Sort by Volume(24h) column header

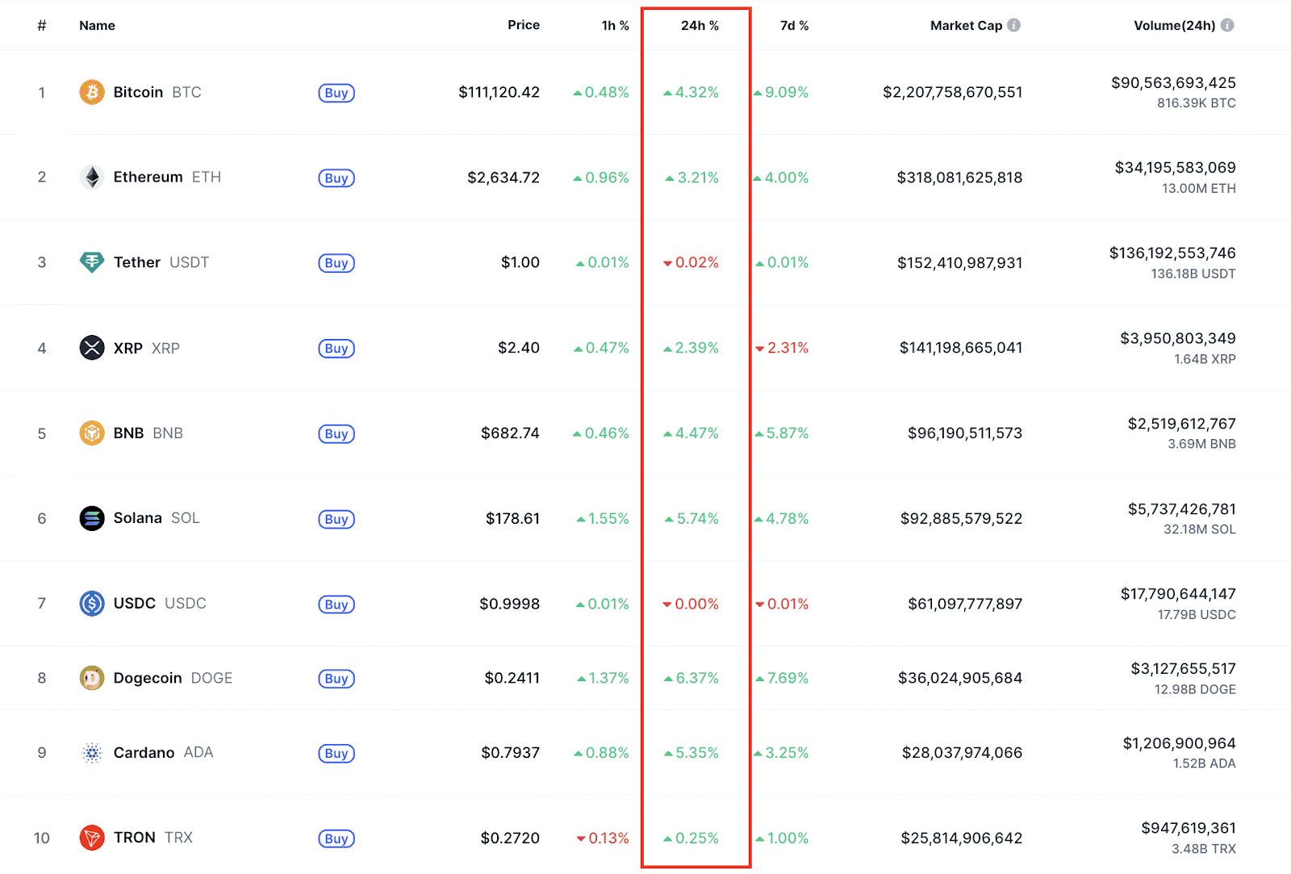tap(1174, 25)
